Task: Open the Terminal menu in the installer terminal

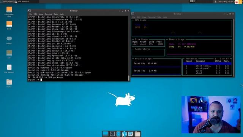Action: pyautogui.click(x=48, y=14)
